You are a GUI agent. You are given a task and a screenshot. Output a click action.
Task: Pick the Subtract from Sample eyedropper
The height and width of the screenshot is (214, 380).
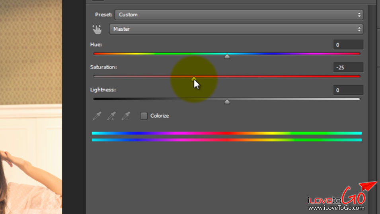tap(126, 116)
